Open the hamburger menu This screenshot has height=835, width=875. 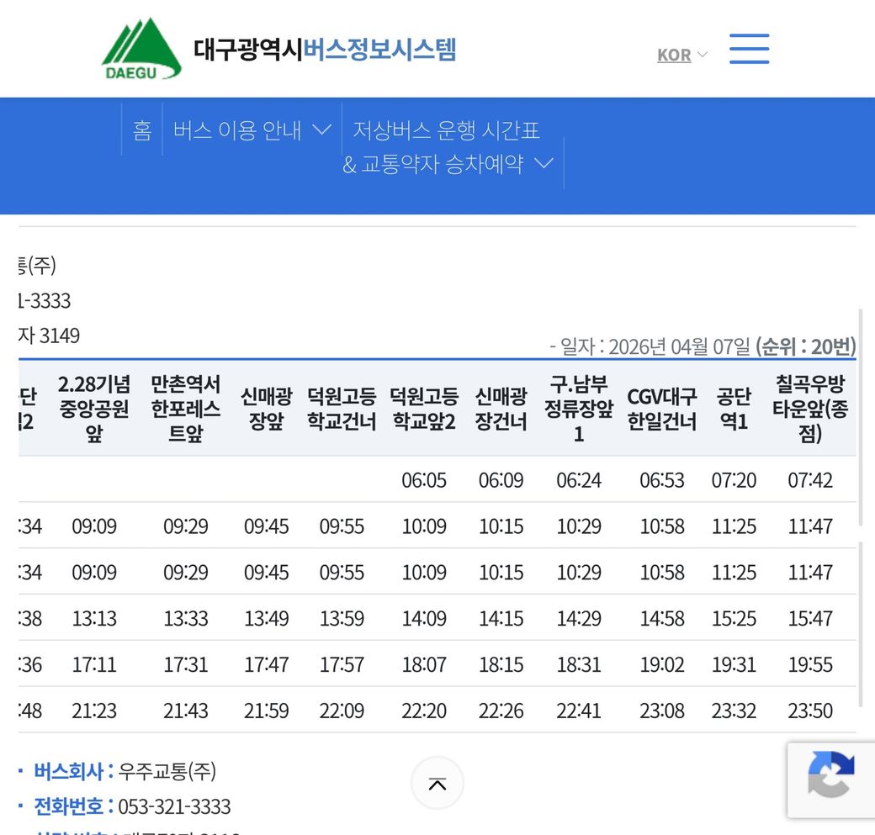749,49
